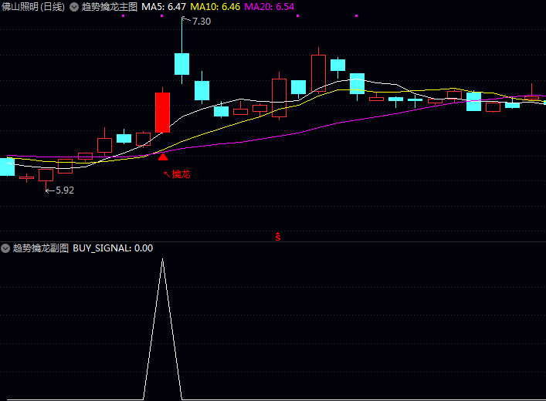Open the 趋势擒龙主图 indicator name
The height and width of the screenshot is (401, 546).
pyautogui.click(x=110, y=7)
